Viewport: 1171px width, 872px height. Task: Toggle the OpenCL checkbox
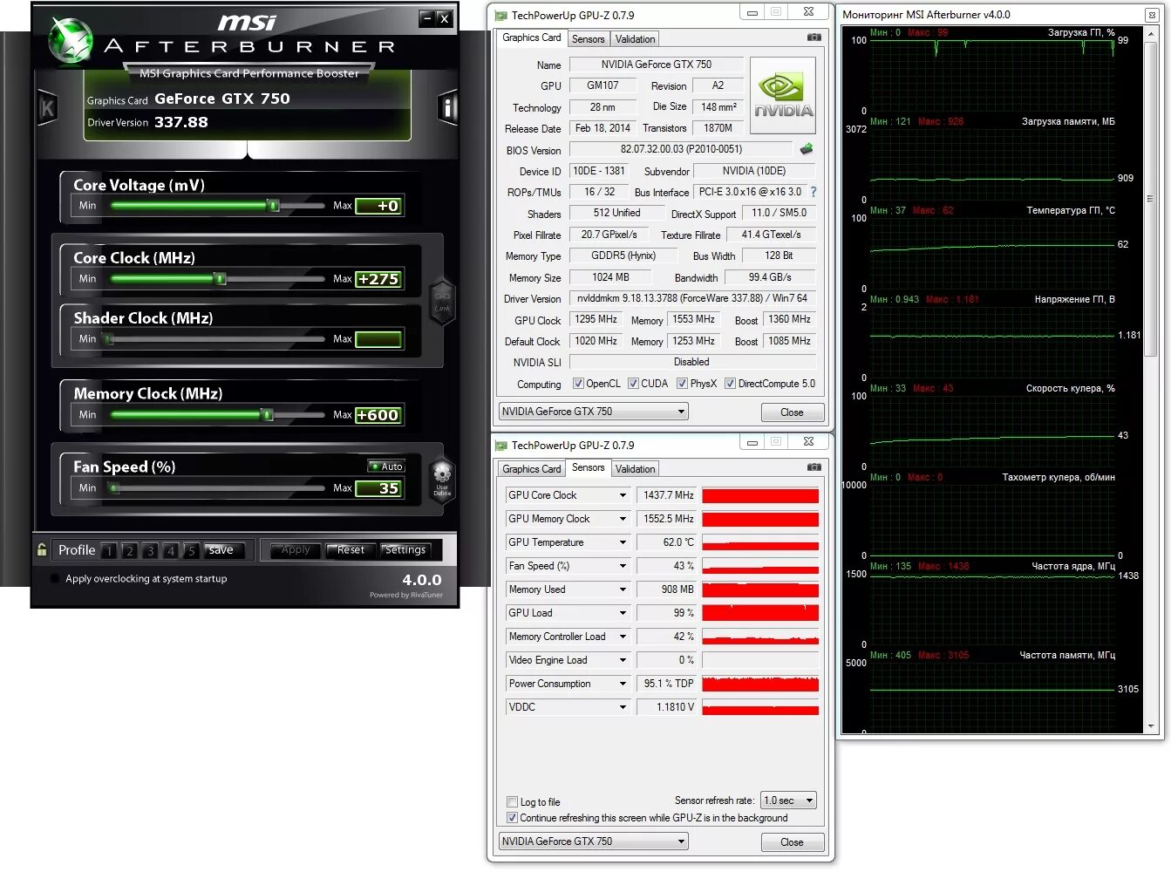(x=578, y=384)
